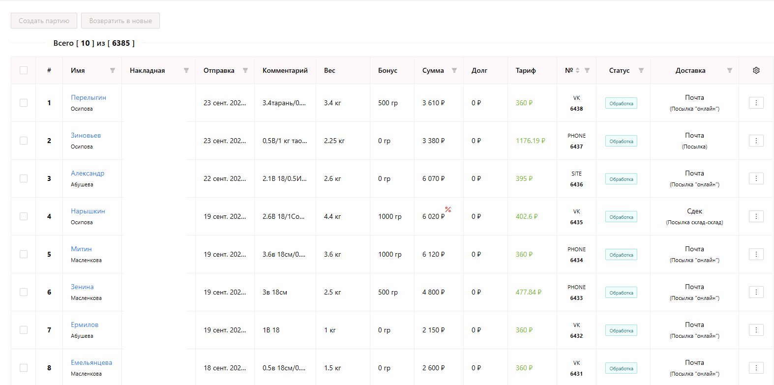Open table settings gear icon
Viewport: 774px width, 385px height.
pyautogui.click(x=756, y=70)
